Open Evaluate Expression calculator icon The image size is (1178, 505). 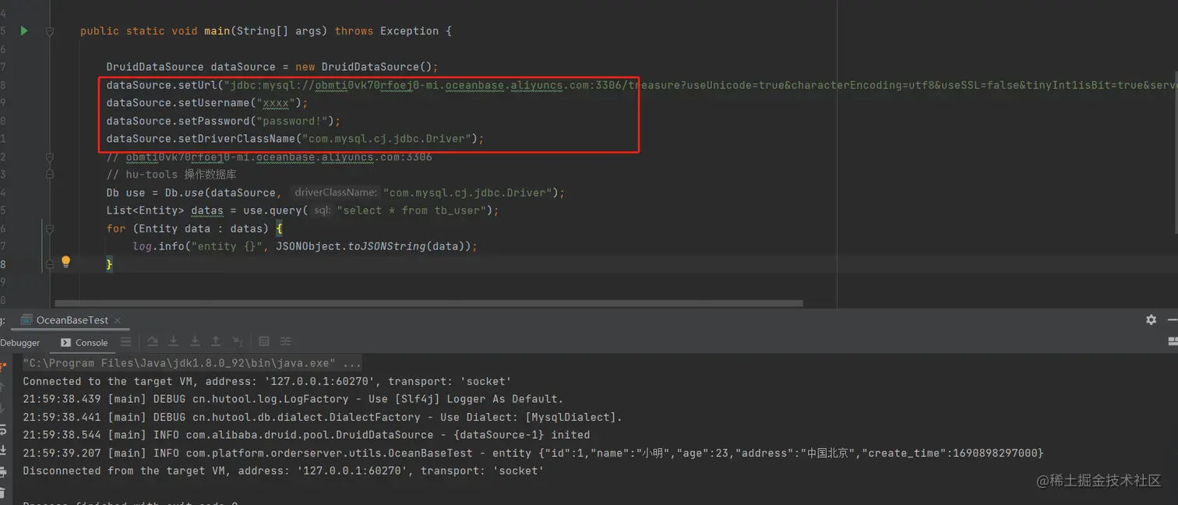click(x=264, y=341)
